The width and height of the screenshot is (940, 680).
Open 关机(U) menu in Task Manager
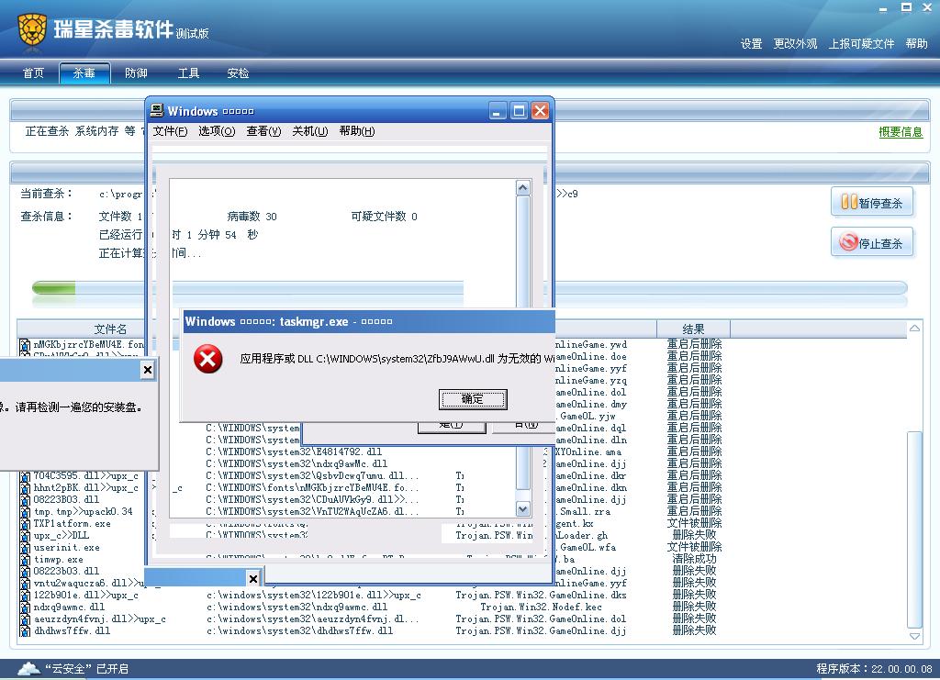tap(310, 131)
